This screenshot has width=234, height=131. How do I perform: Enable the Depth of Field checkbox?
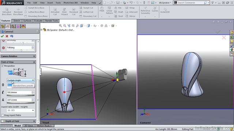(3, 121)
